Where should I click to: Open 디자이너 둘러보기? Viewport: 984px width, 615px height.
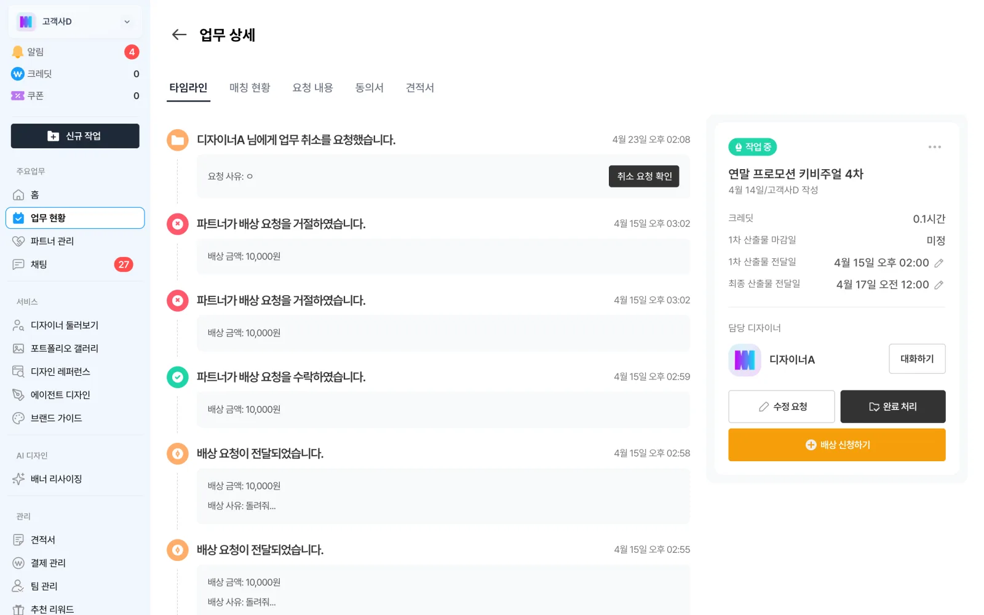(x=75, y=325)
